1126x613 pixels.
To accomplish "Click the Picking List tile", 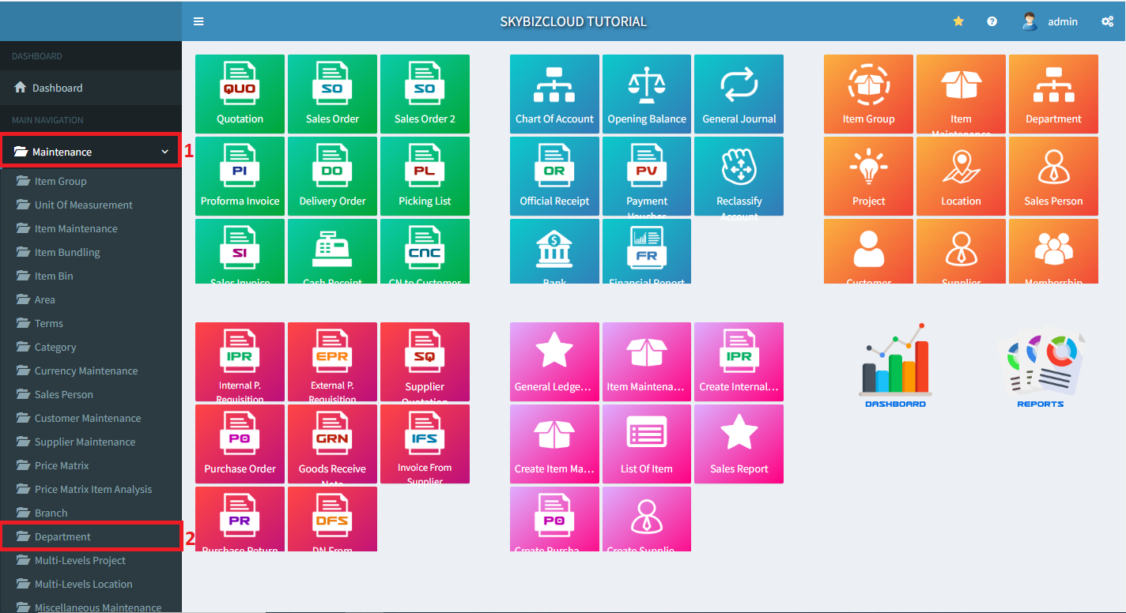I will click(x=425, y=176).
